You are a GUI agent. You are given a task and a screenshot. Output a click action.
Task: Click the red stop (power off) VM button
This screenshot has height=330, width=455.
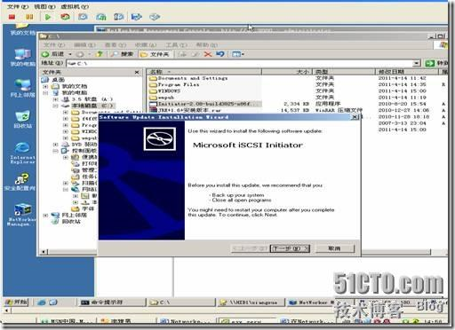tap(12, 17)
